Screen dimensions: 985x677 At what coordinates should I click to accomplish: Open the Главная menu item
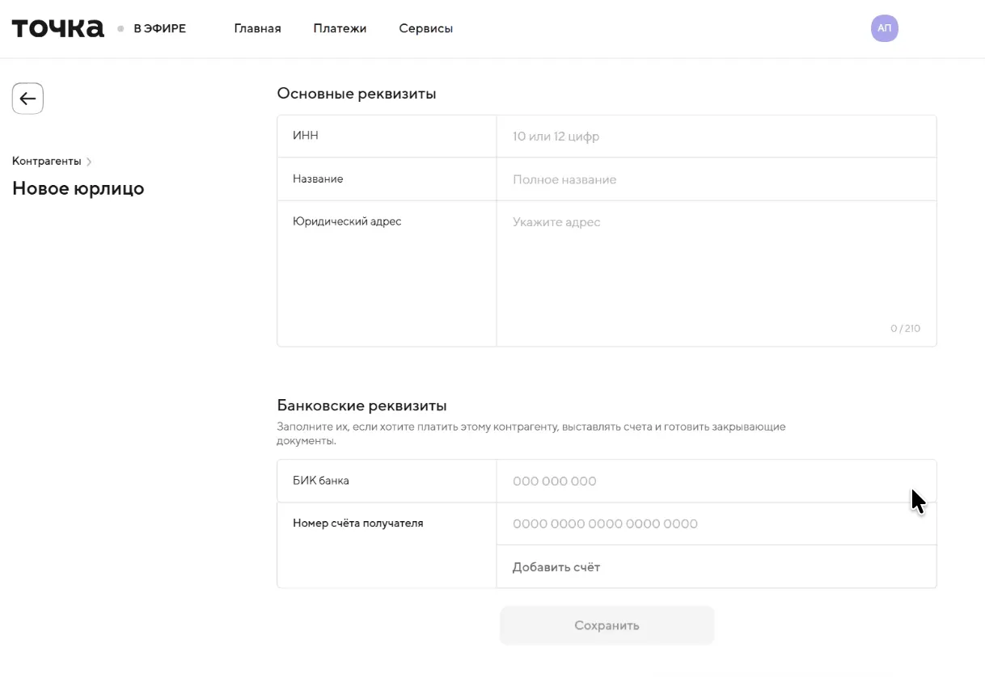[257, 28]
